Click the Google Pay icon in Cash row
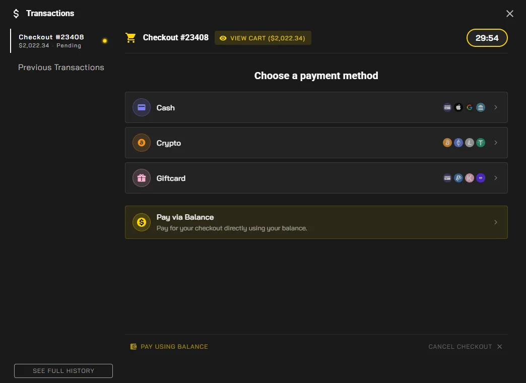 coord(469,107)
